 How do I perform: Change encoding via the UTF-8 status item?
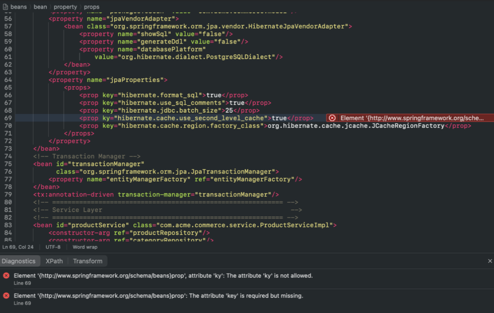pos(53,247)
